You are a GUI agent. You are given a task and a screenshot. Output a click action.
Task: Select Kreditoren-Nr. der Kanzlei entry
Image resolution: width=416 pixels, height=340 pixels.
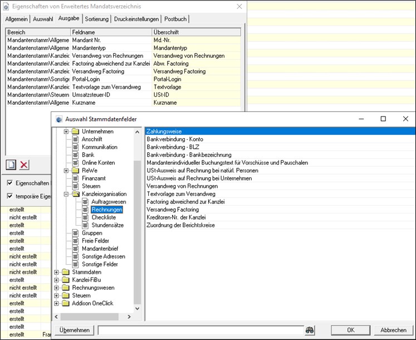click(x=280, y=217)
